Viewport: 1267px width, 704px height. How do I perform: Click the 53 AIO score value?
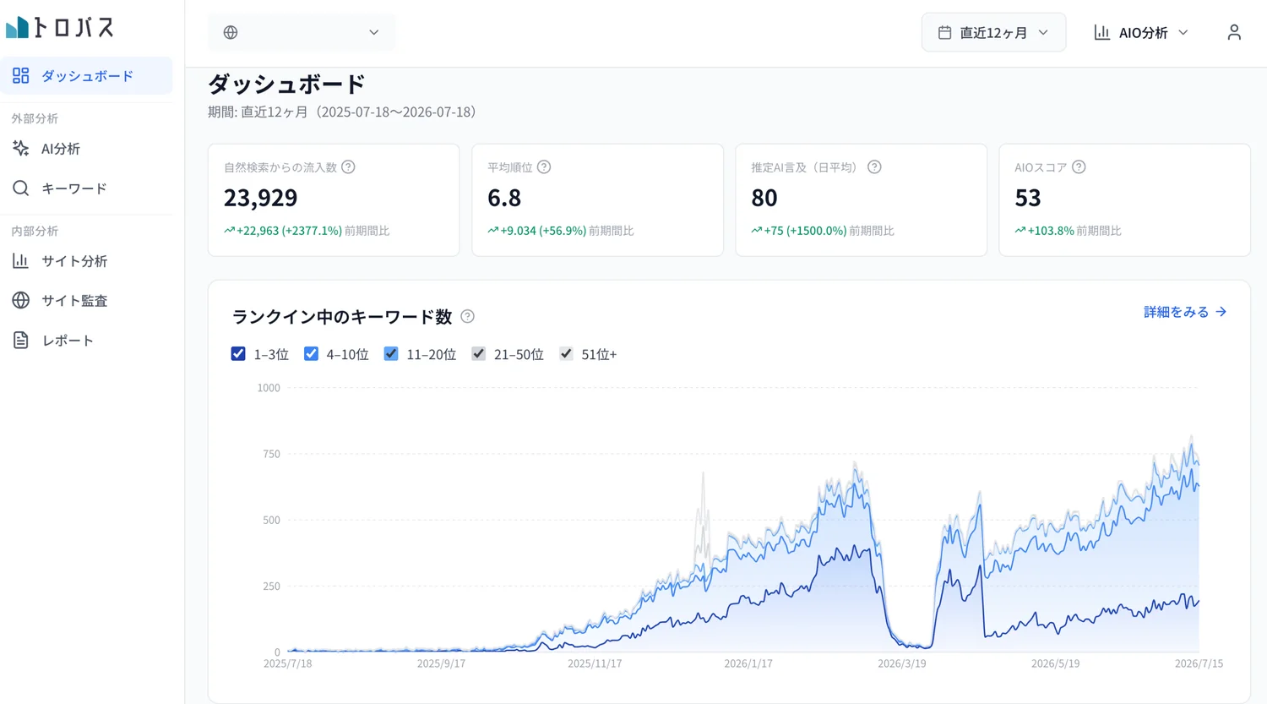[x=1028, y=198]
